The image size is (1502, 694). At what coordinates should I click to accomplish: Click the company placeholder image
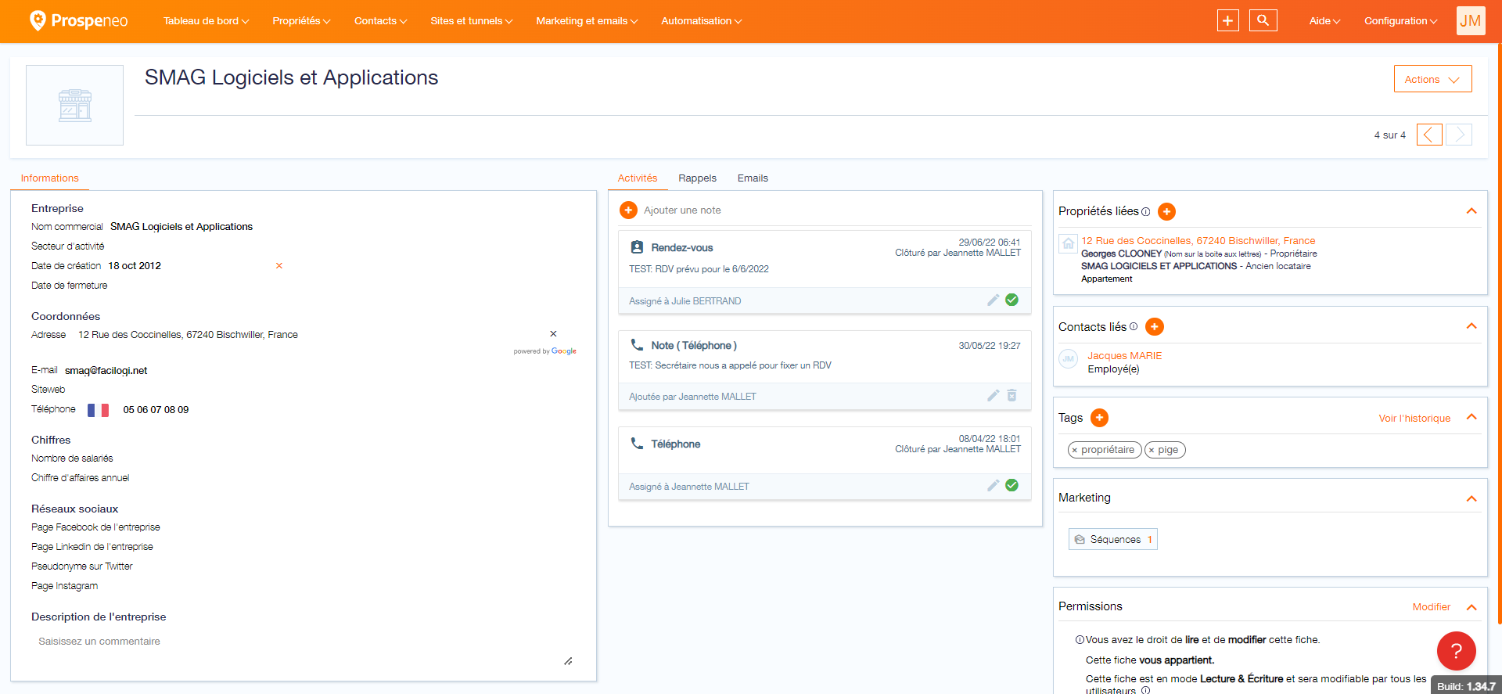[74, 105]
